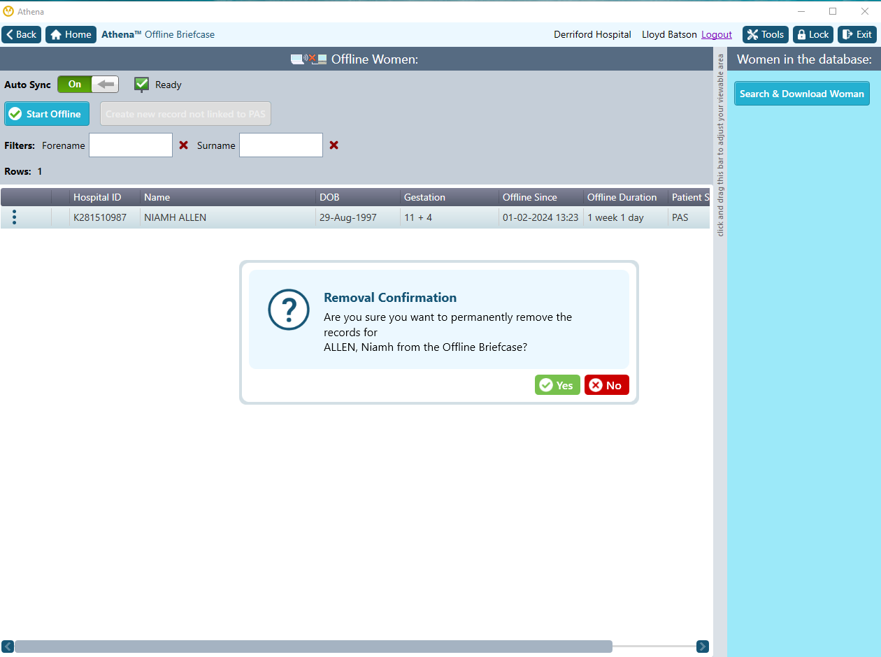Sort by Name column header
881x657 pixels.
pos(228,197)
